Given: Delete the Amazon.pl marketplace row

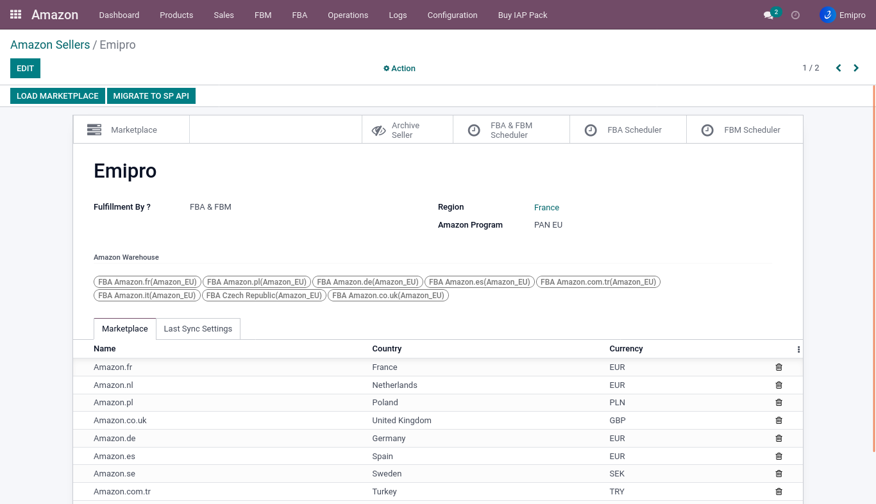Looking at the screenshot, I should pos(779,403).
